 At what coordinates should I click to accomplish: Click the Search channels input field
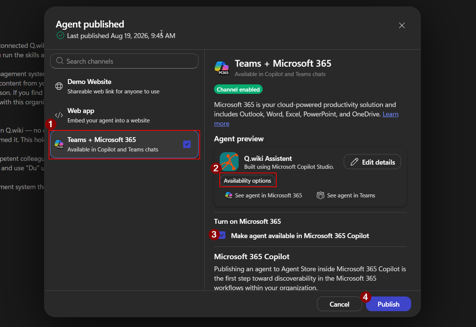(x=124, y=61)
